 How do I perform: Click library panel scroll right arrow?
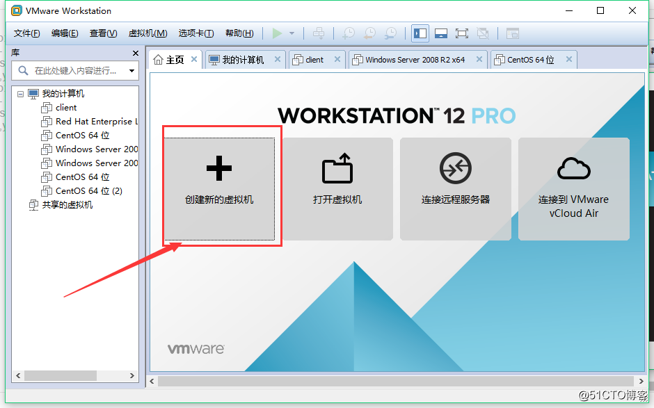(x=131, y=375)
